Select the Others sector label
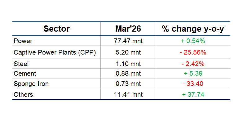248x124 pixels. coord(24,95)
